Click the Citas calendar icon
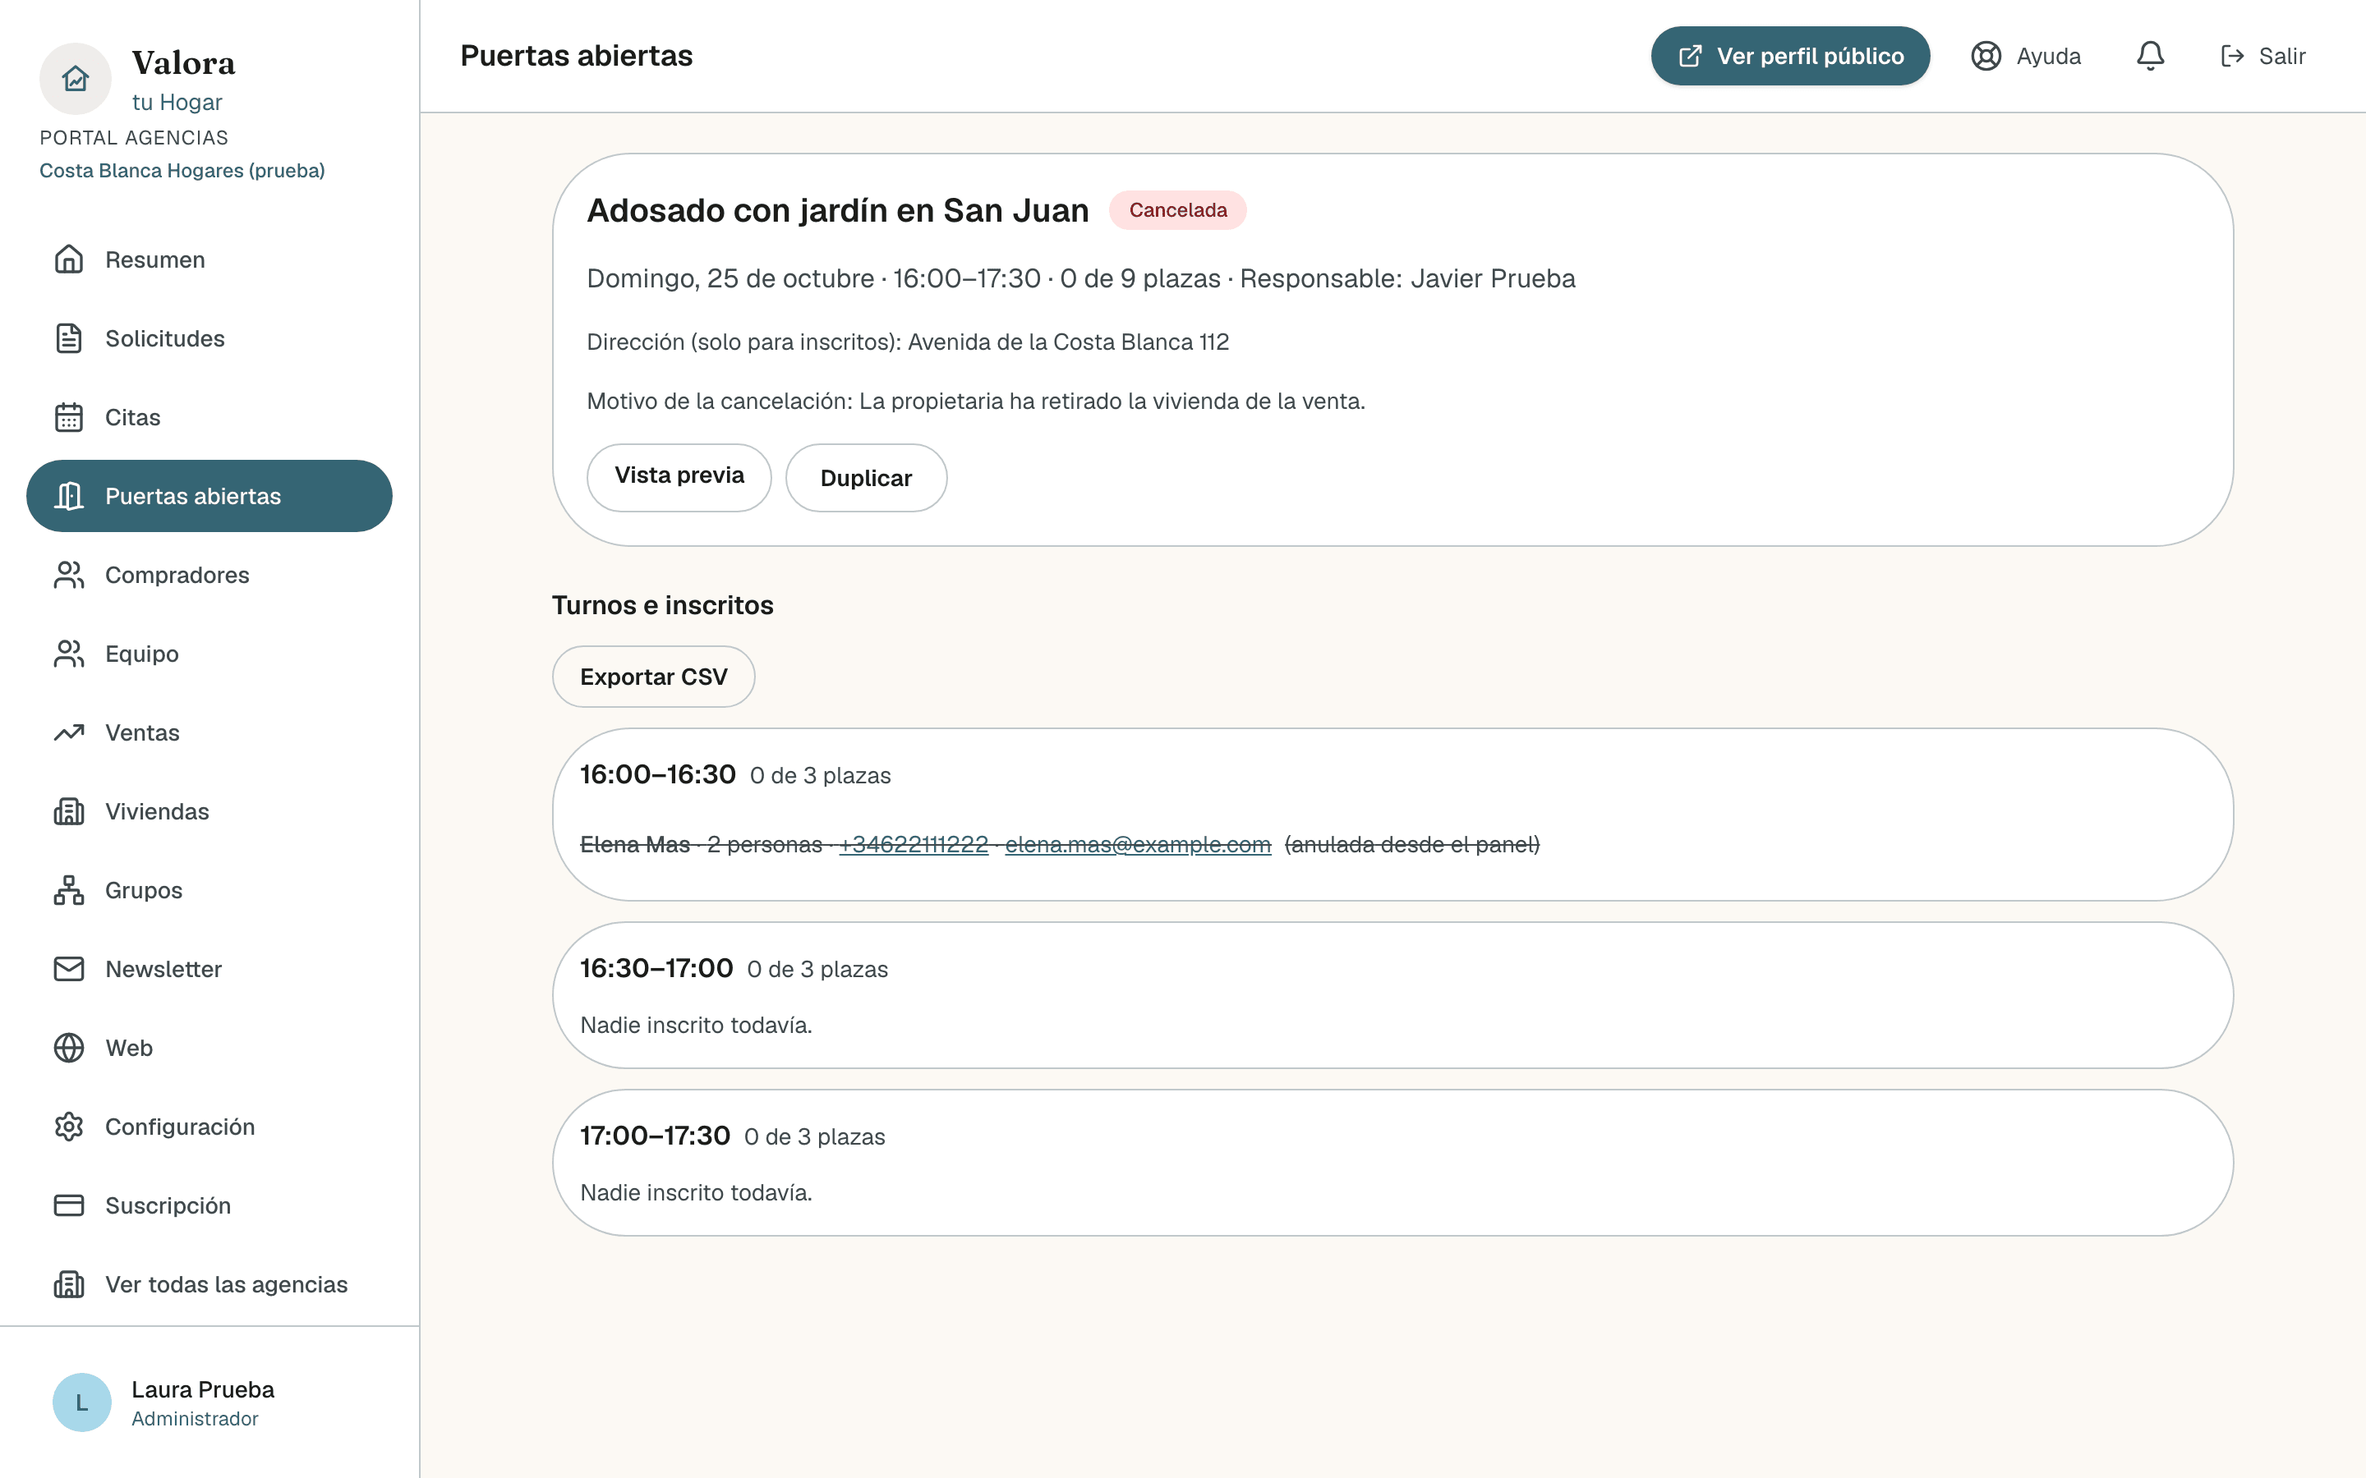 [68, 417]
